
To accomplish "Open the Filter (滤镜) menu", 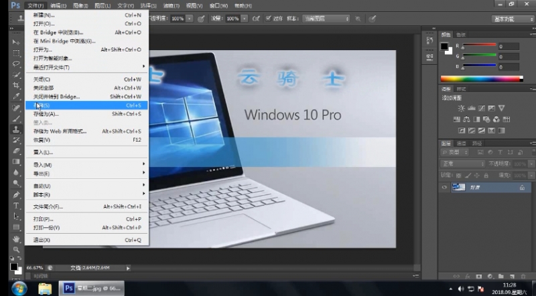I will [x=171, y=6].
